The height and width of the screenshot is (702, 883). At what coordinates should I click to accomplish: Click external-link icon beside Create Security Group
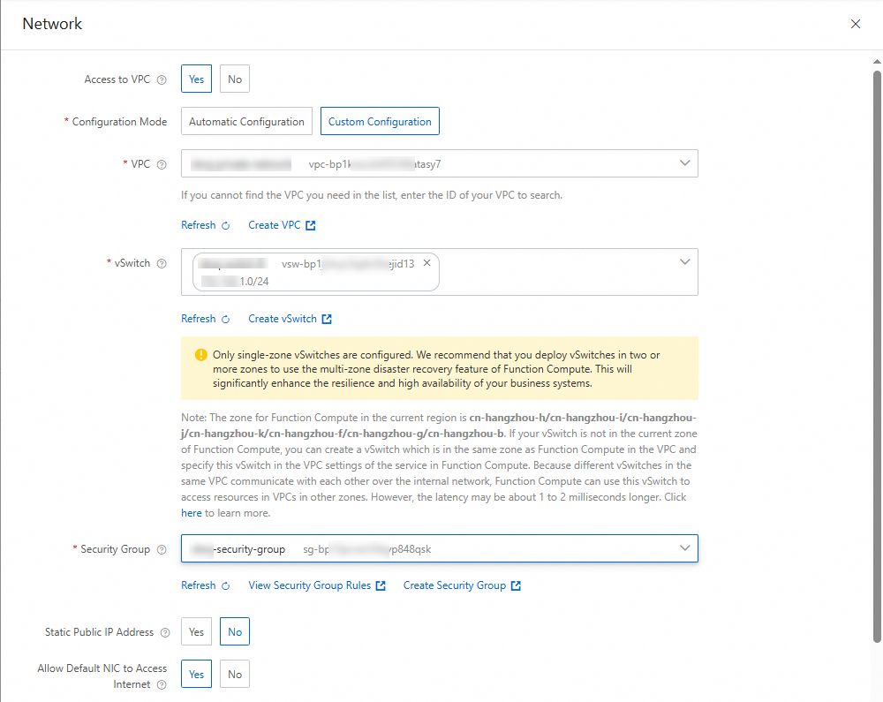tap(516, 586)
